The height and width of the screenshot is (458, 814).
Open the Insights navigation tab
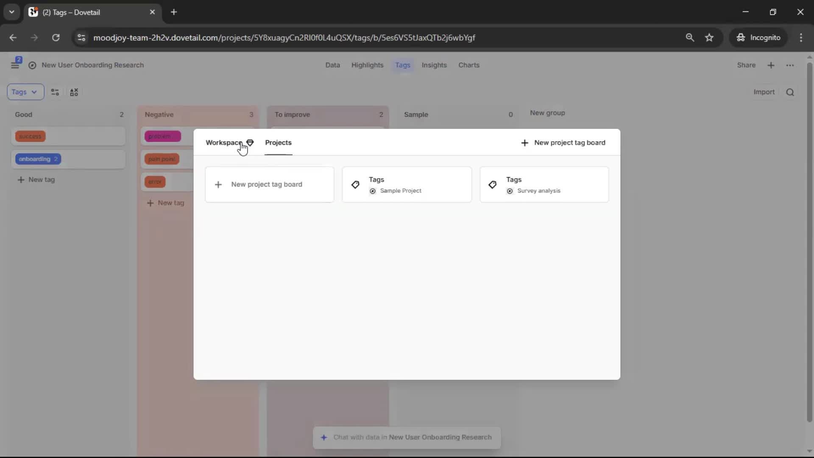434,65
